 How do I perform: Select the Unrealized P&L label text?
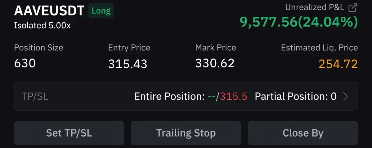[x=315, y=7]
